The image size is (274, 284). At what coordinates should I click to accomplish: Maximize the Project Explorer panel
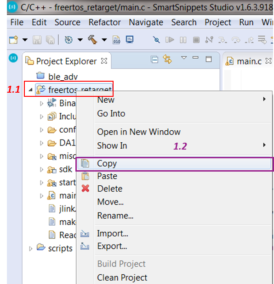[x=209, y=59]
